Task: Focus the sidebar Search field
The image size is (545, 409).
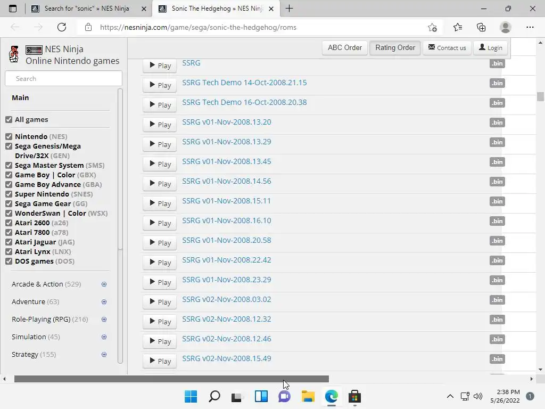Action: (x=64, y=79)
